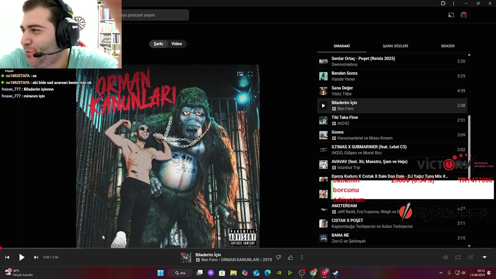Click Tiki Taka Flow queue thumbnail
This screenshot has width=496, height=279.
(x=323, y=120)
